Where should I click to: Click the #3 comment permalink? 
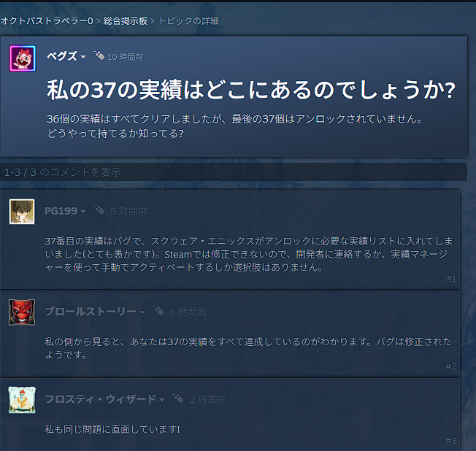click(451, 441)
